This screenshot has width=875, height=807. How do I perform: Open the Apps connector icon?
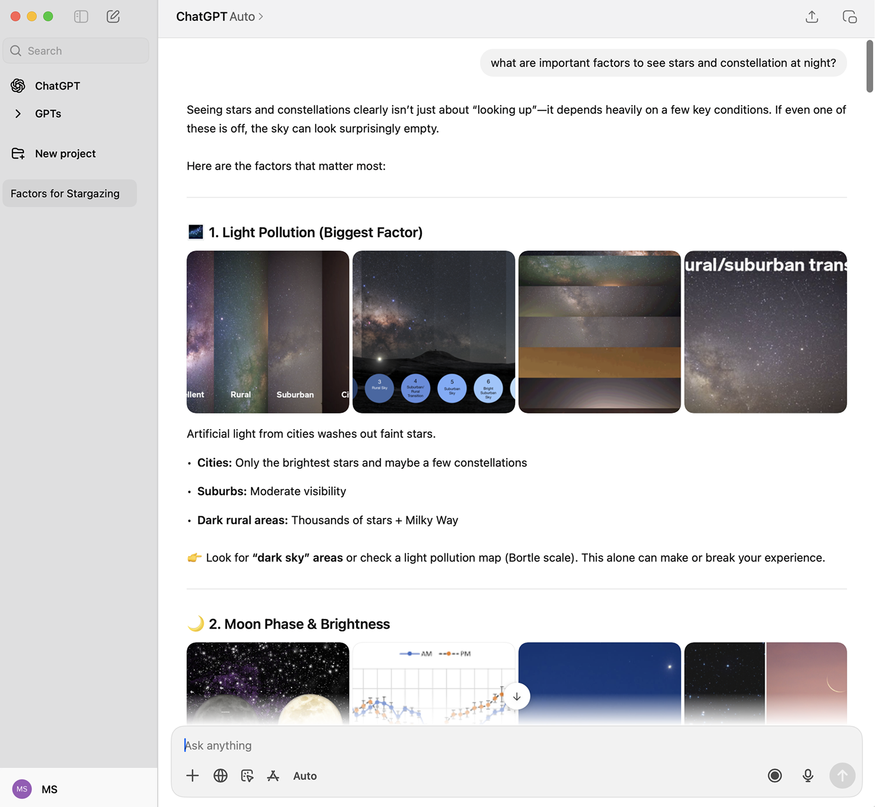273,775
